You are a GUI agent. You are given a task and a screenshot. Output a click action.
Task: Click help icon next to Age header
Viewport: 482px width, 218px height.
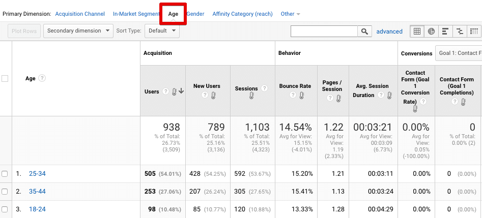(x=42, y=78)
